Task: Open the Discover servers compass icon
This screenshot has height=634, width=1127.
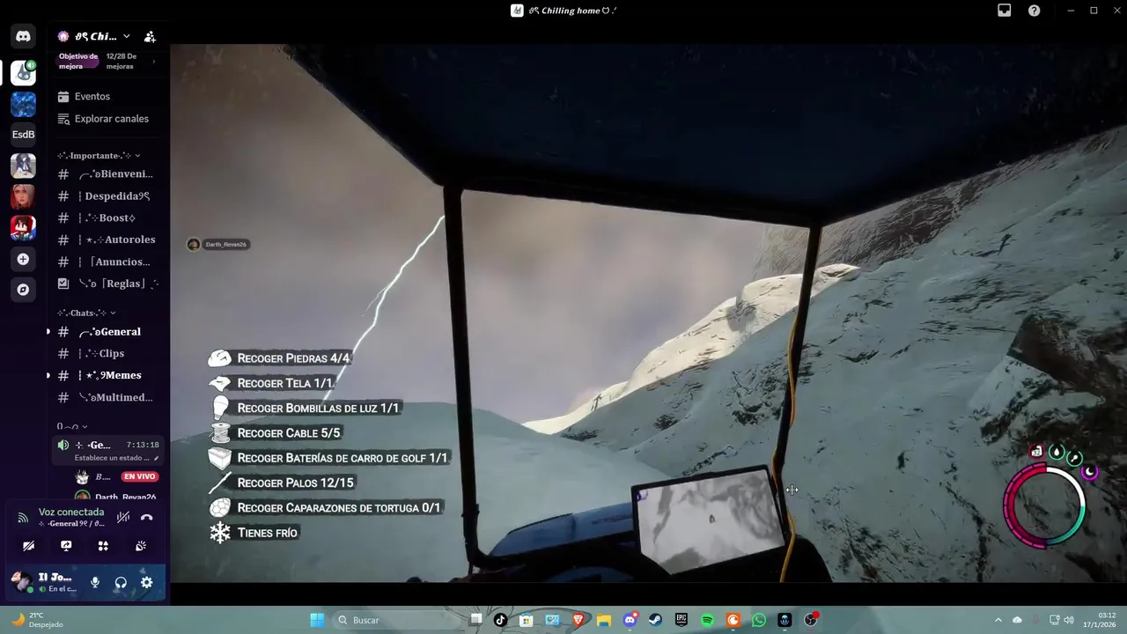Action: [24, 290]
